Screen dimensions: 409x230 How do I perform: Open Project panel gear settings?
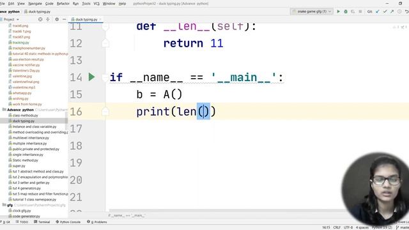(x=57, y=19)
